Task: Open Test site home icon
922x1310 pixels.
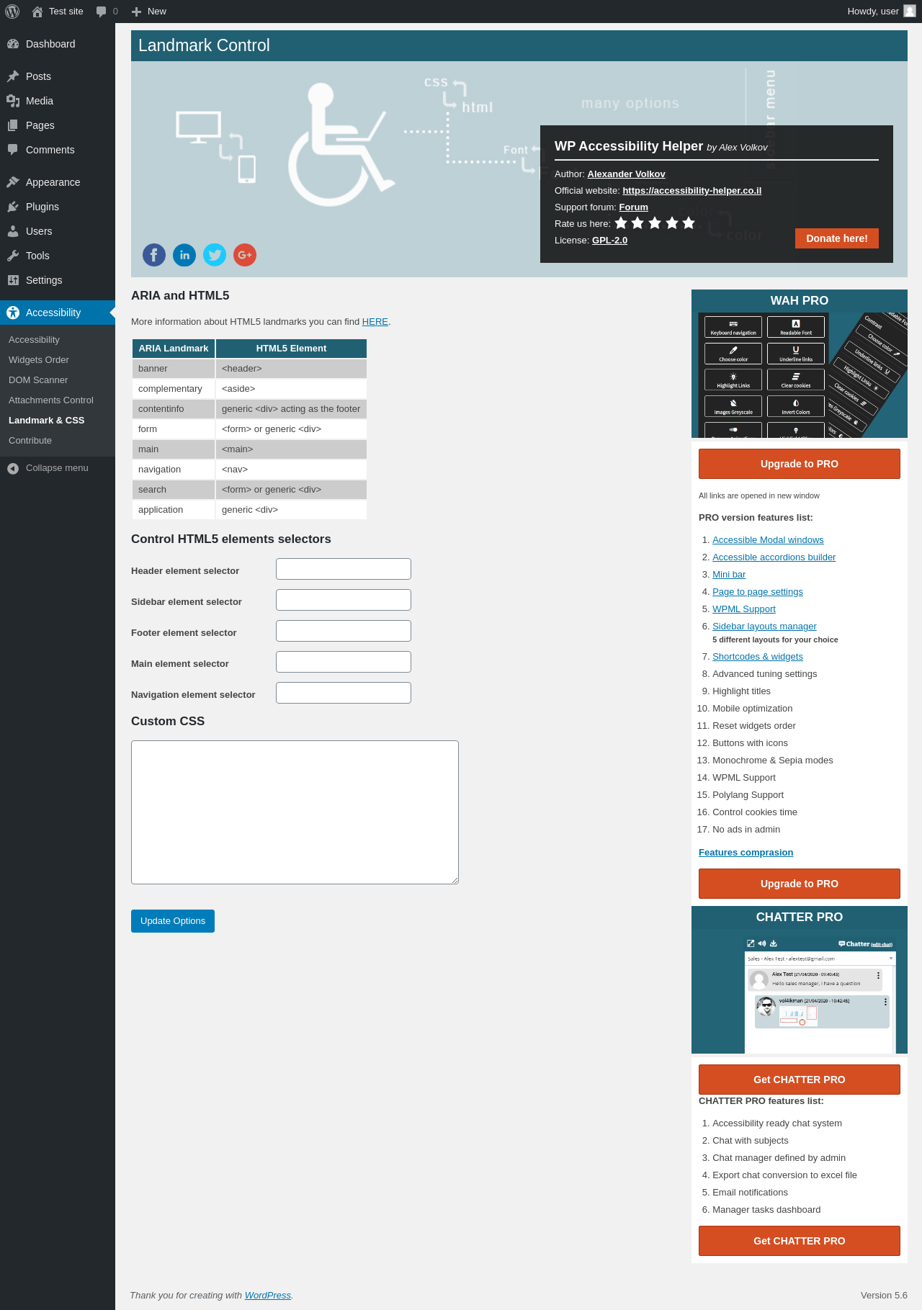Action: (x=37, y=12)
